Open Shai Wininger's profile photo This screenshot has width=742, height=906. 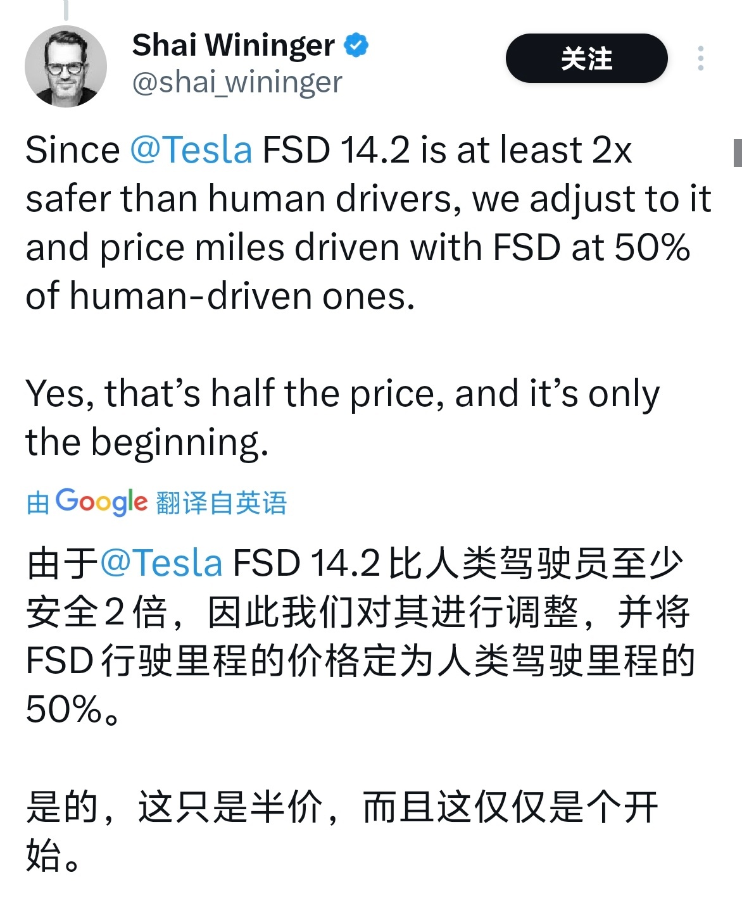pos(66,66)
